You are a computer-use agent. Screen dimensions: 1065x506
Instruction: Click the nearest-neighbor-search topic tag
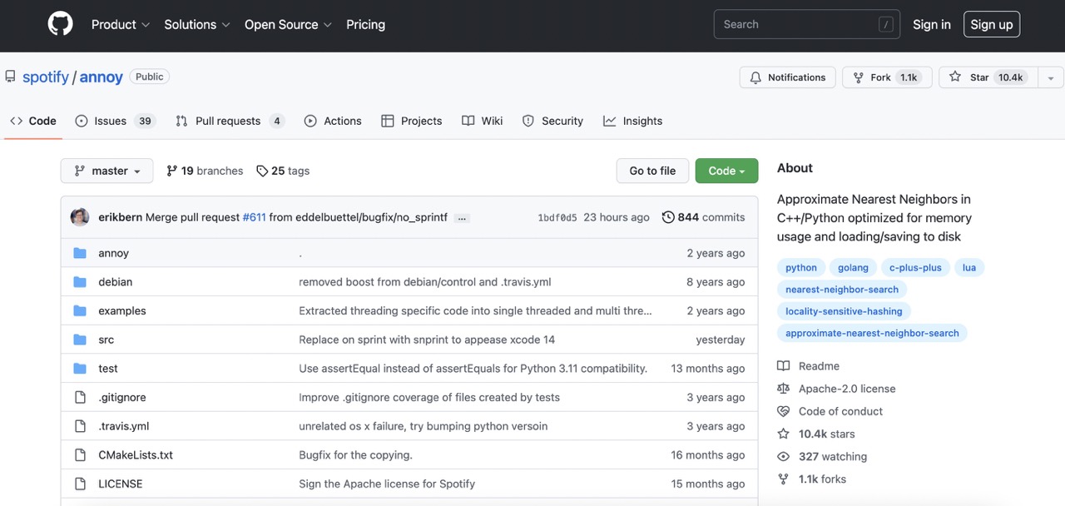pos(842,290)
